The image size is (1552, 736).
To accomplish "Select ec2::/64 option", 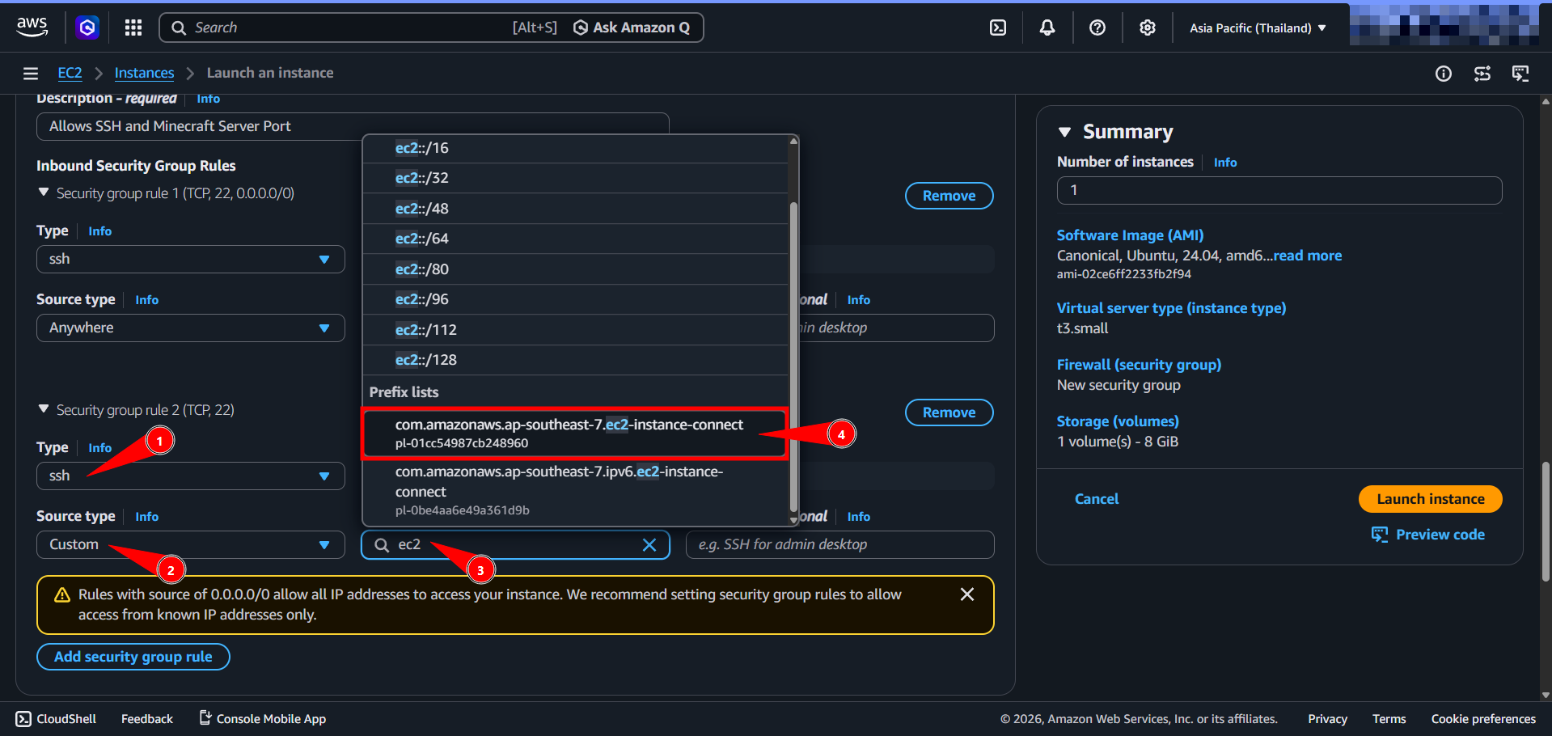I will (x=575, y=239).
